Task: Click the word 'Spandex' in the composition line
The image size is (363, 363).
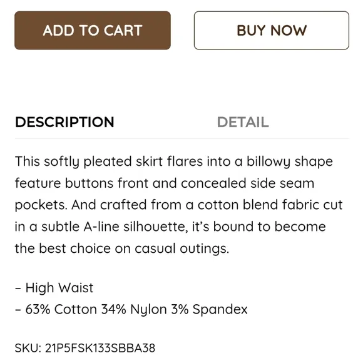Action: coord(220,310)
